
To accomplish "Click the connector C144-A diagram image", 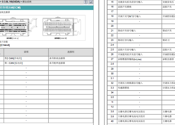I will [x=18, y=26].
